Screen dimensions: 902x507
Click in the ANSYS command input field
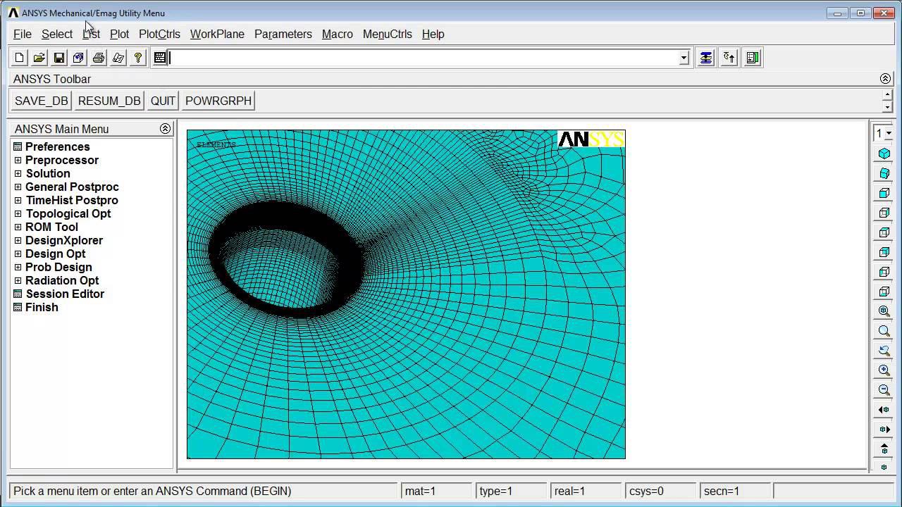(x=423, y=58)
